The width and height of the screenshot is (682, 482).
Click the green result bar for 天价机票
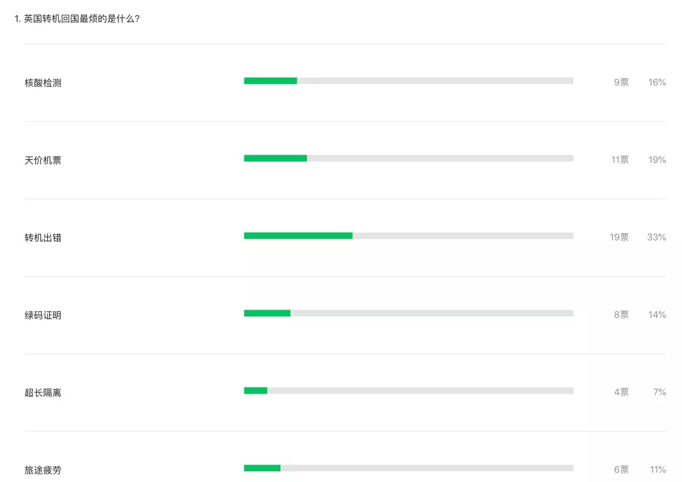coord(275,158)
